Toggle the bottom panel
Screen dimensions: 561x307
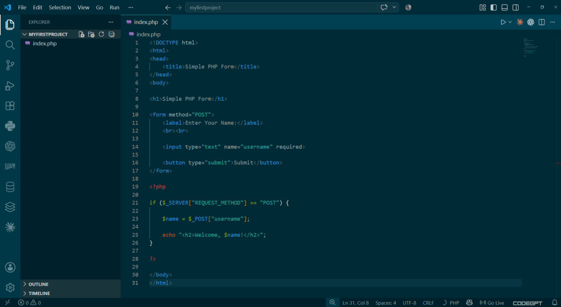pos(505,7)
